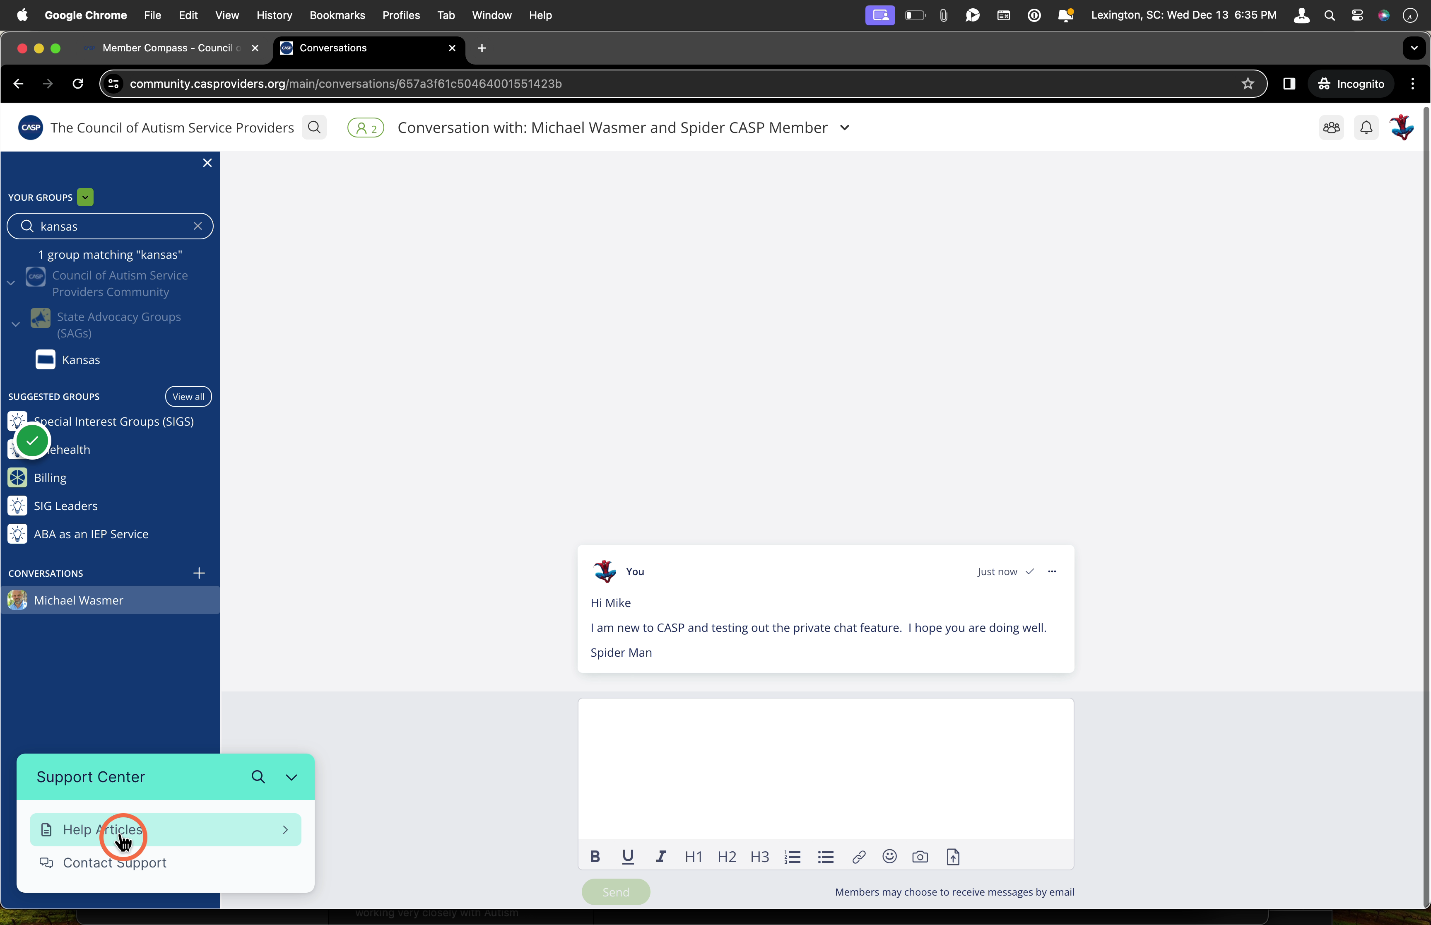1431x925 pixels.
Task: Insert a link in message
Action: (859, 857)
